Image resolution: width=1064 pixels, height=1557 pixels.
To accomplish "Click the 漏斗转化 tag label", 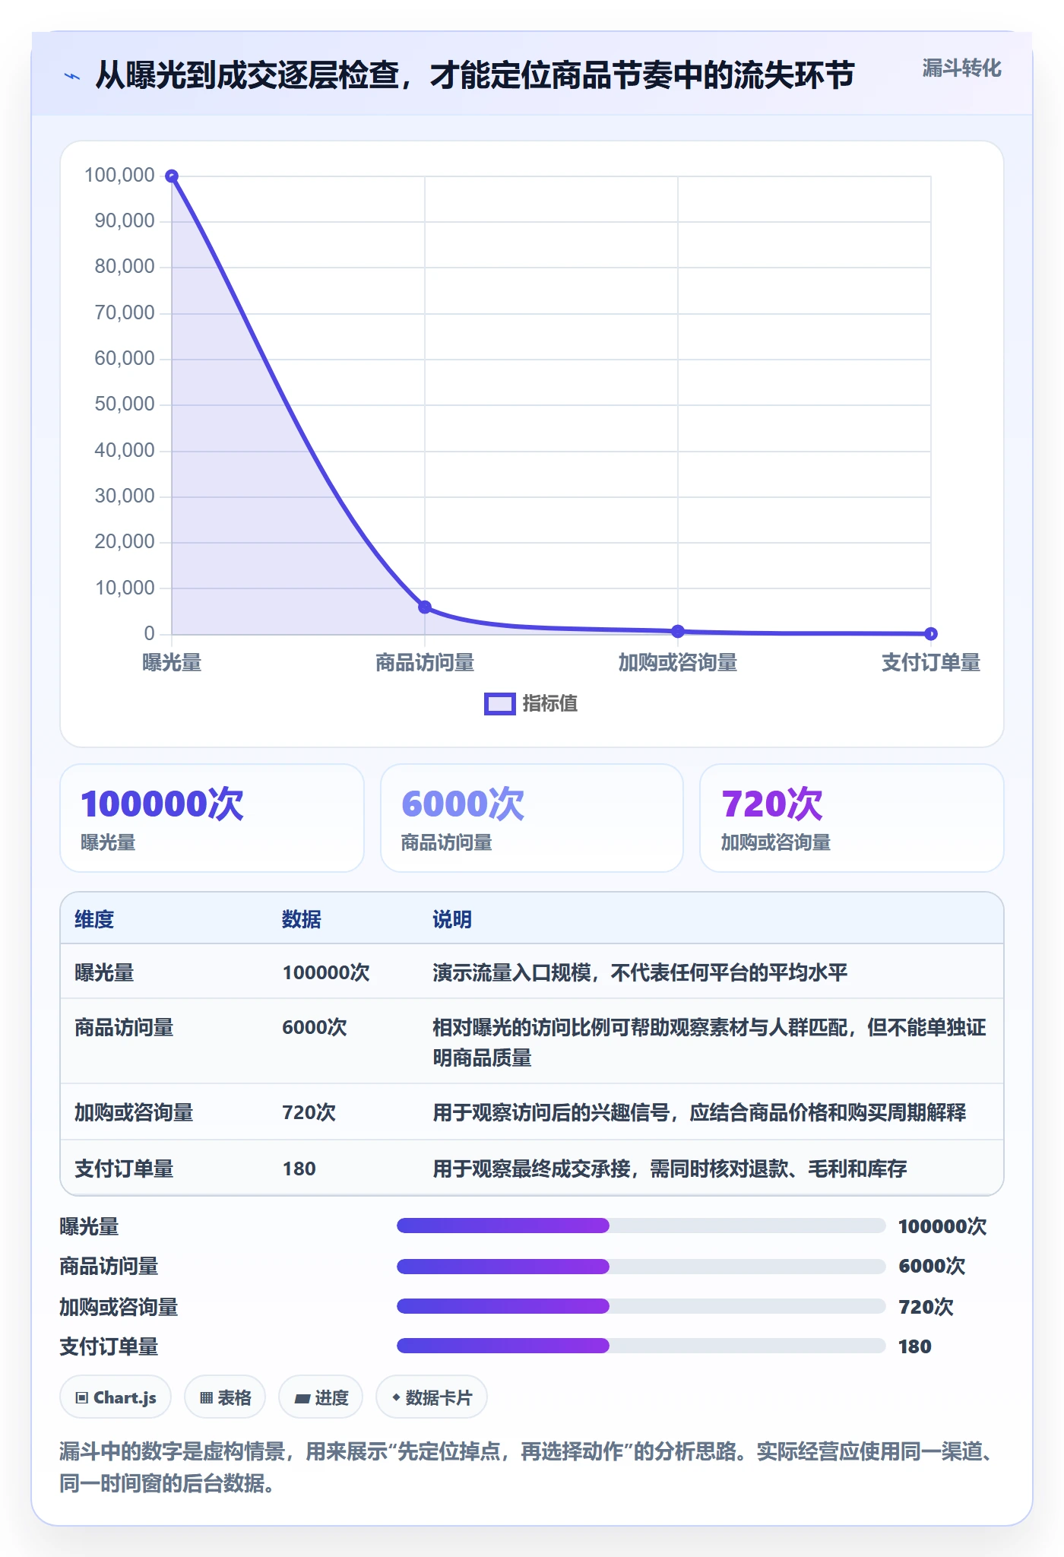I will [x=961, y=68].
